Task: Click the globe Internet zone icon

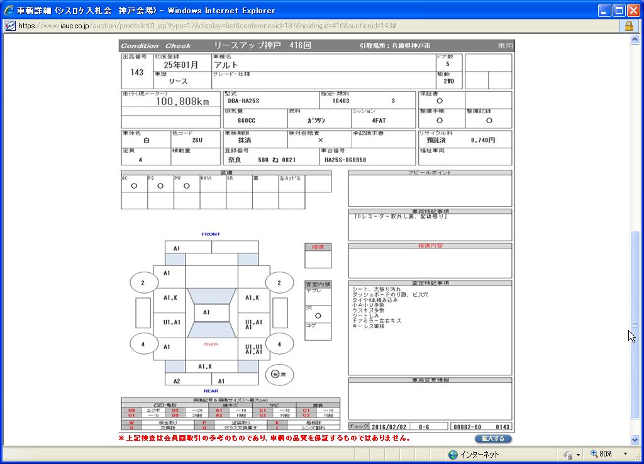Action: (x=453, y=454)
